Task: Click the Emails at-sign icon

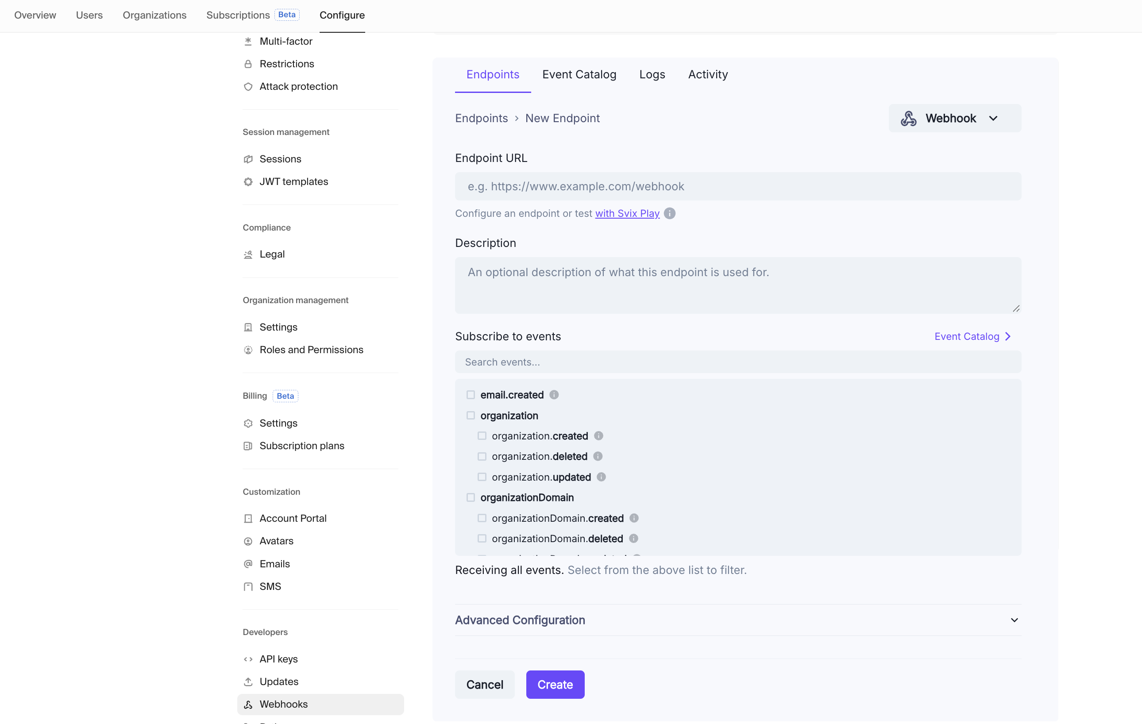Action: (248, 564)
